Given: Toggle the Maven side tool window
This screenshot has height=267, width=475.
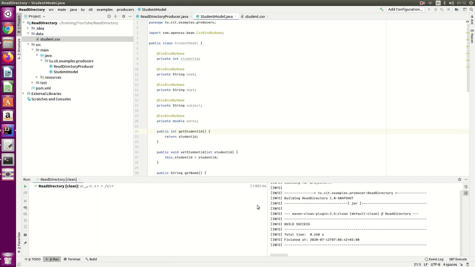Looking at the screenshot, I should [x=472, y=36].
